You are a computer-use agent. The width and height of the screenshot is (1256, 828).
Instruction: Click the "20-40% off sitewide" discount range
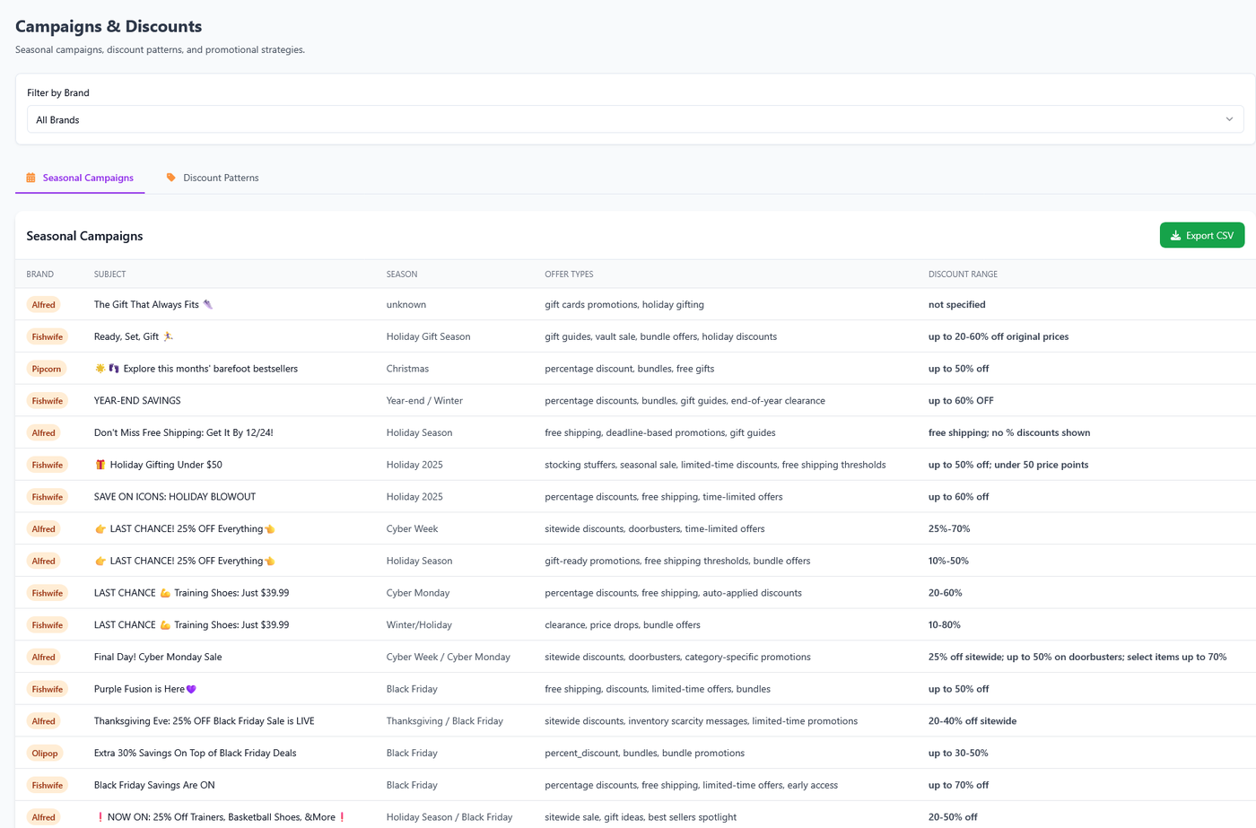coord(973,721)
